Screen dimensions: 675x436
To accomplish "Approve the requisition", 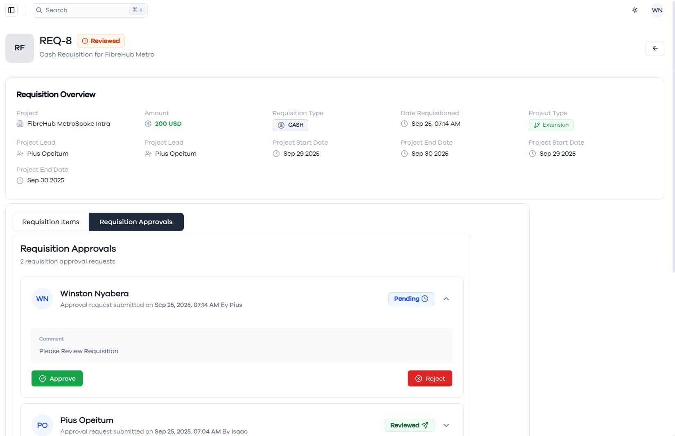I will pos(57,379).
